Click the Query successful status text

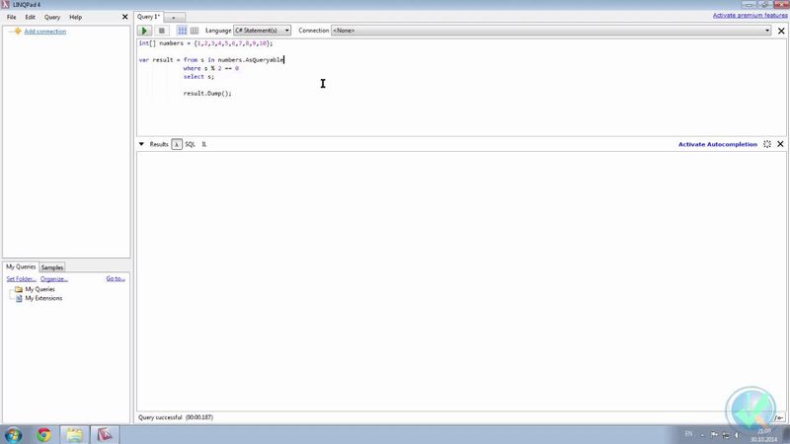(x=176, y=417)
